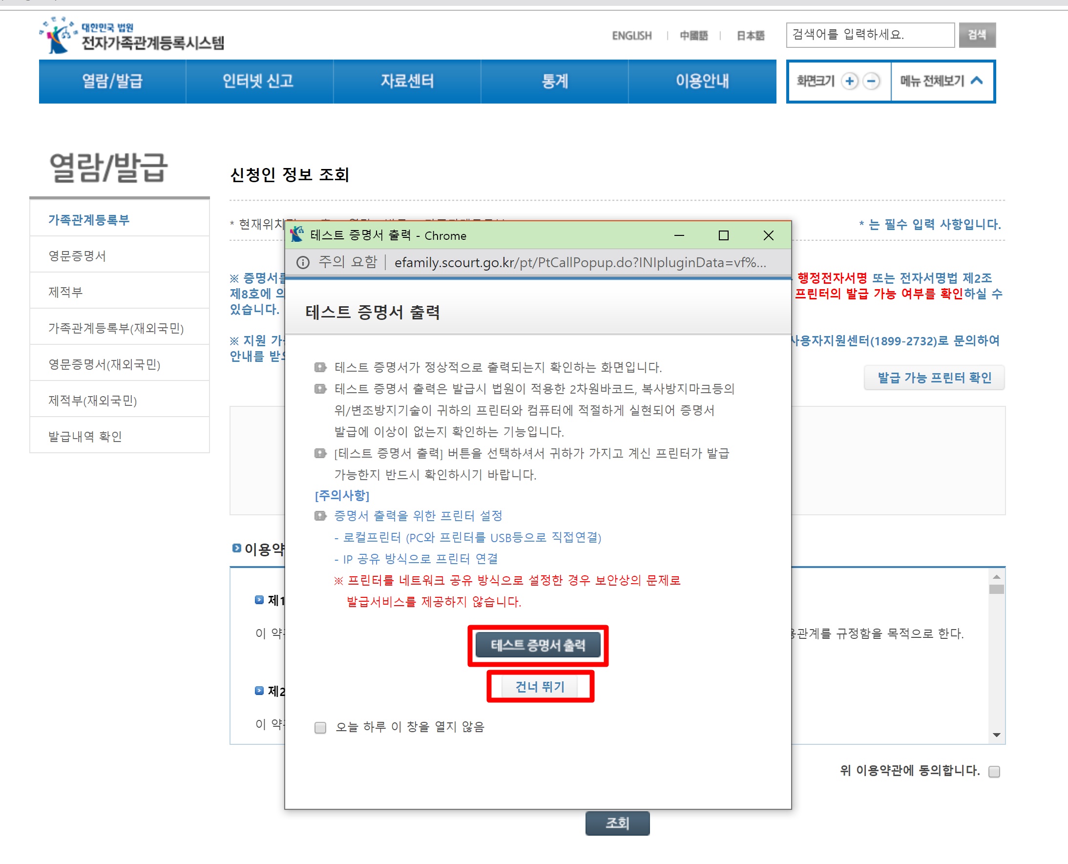Click the court system logo icon
This screenshot has height=864, width=1068.
pos(58,36)
